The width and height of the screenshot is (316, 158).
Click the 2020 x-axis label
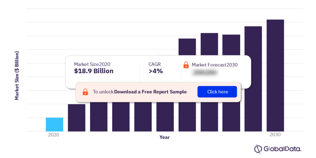(x=53, y=135)
